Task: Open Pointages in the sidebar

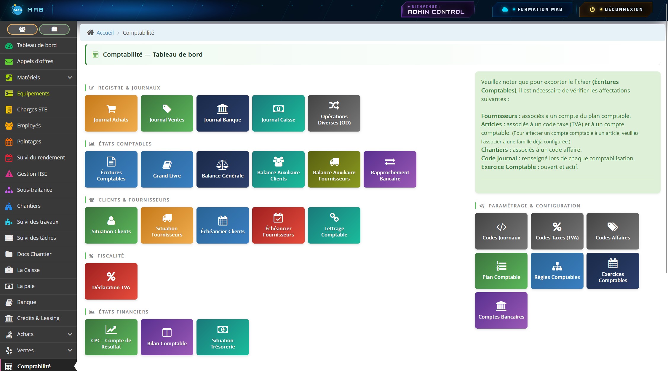Action: [38, 142]
